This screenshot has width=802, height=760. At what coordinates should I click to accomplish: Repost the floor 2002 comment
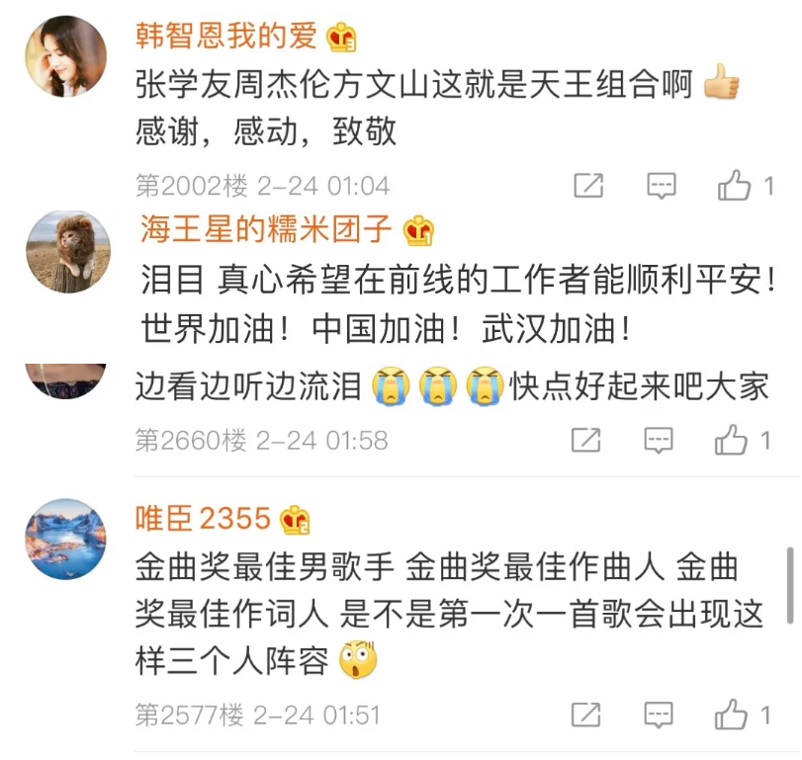[588, 185]
